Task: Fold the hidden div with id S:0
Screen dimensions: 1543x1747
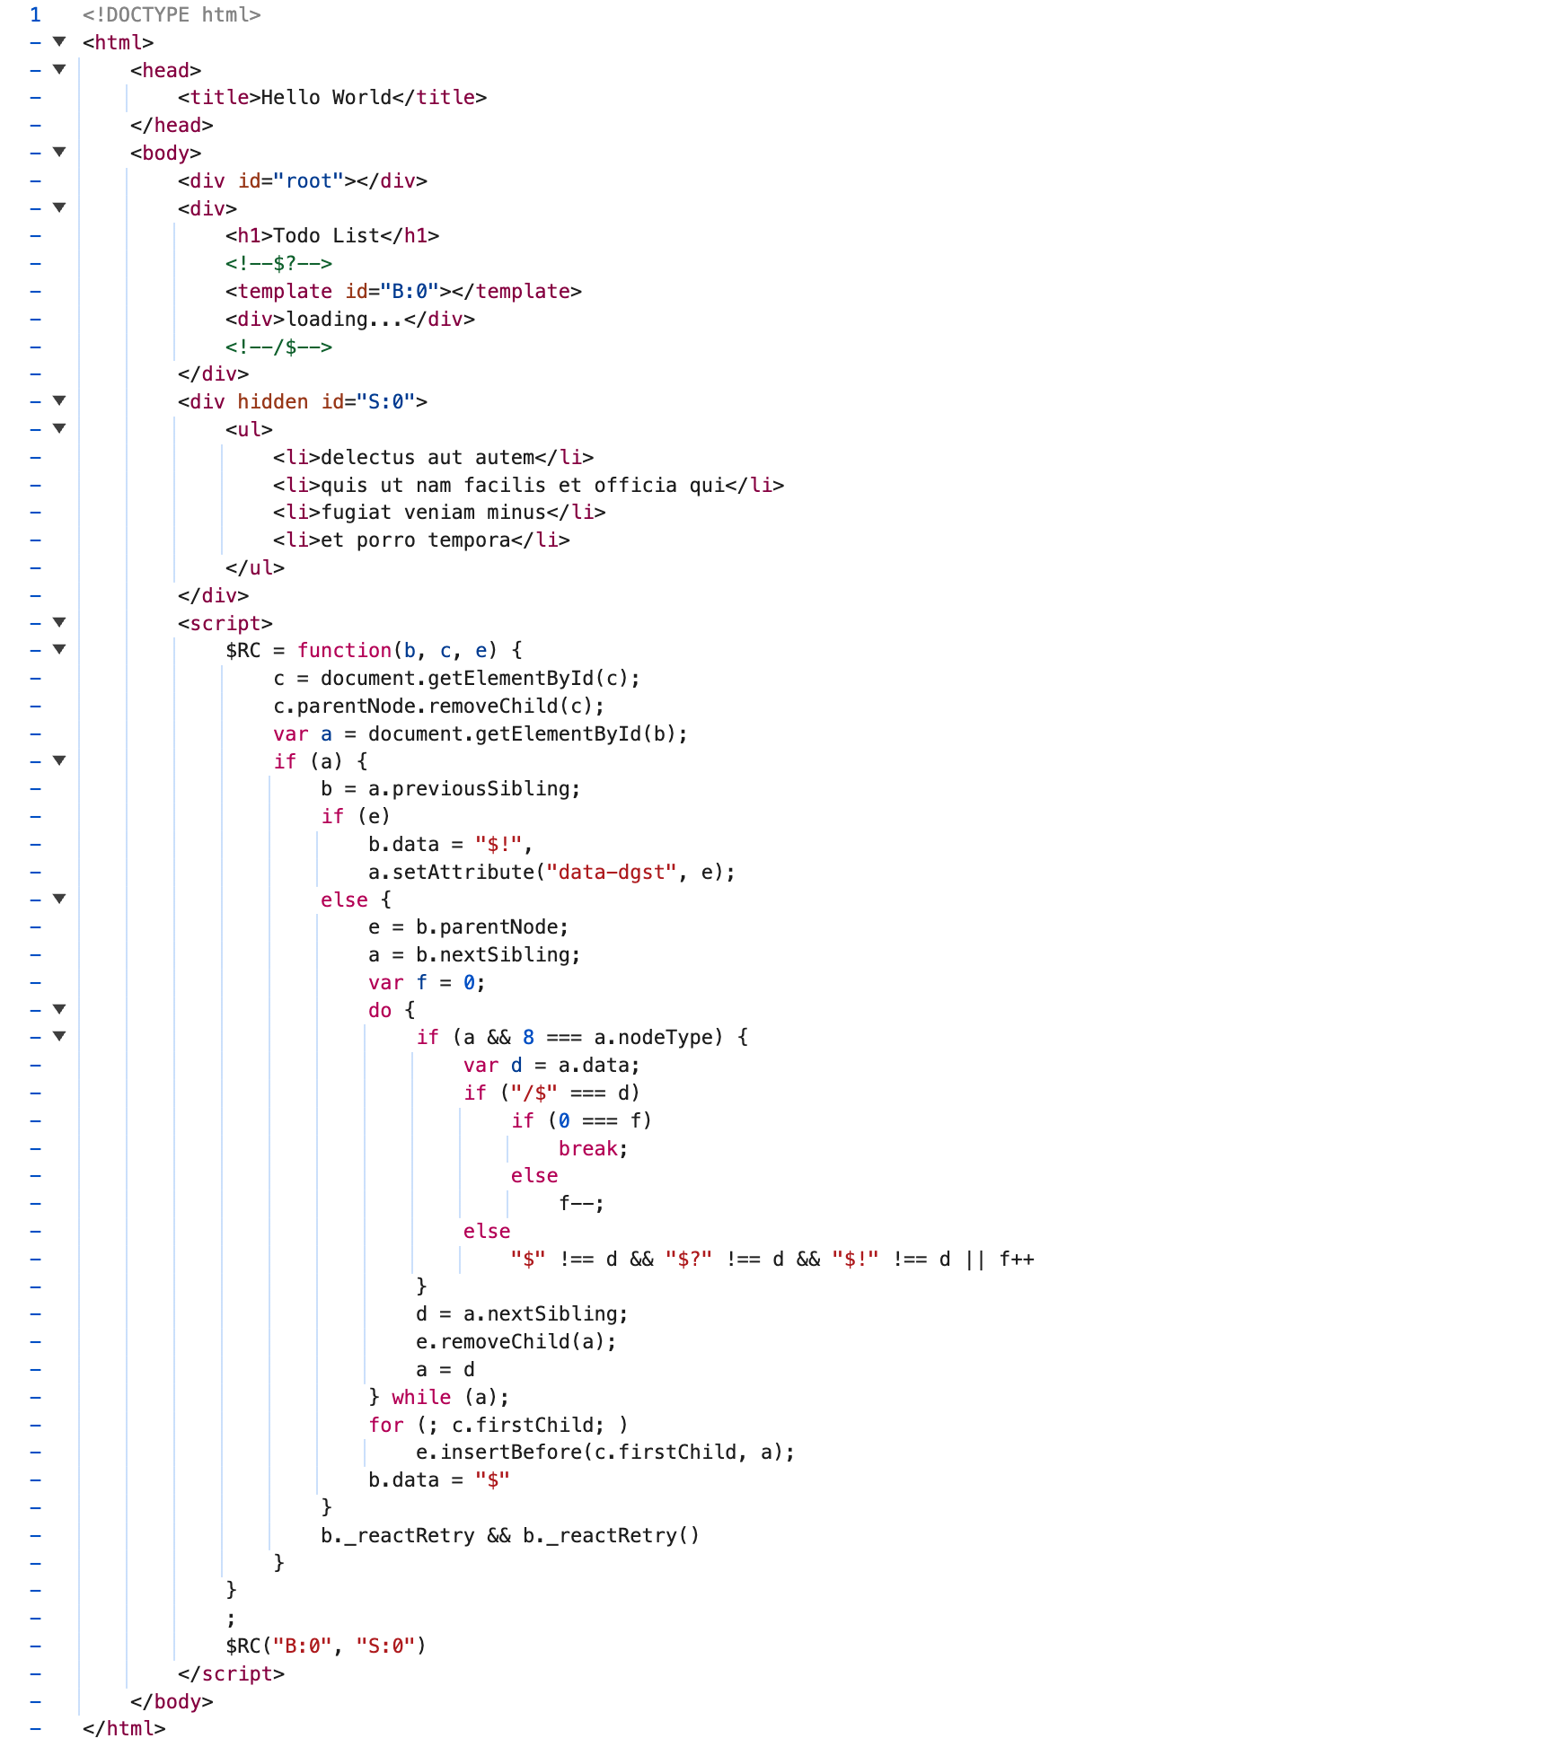Action: click(x=59, y=401)
